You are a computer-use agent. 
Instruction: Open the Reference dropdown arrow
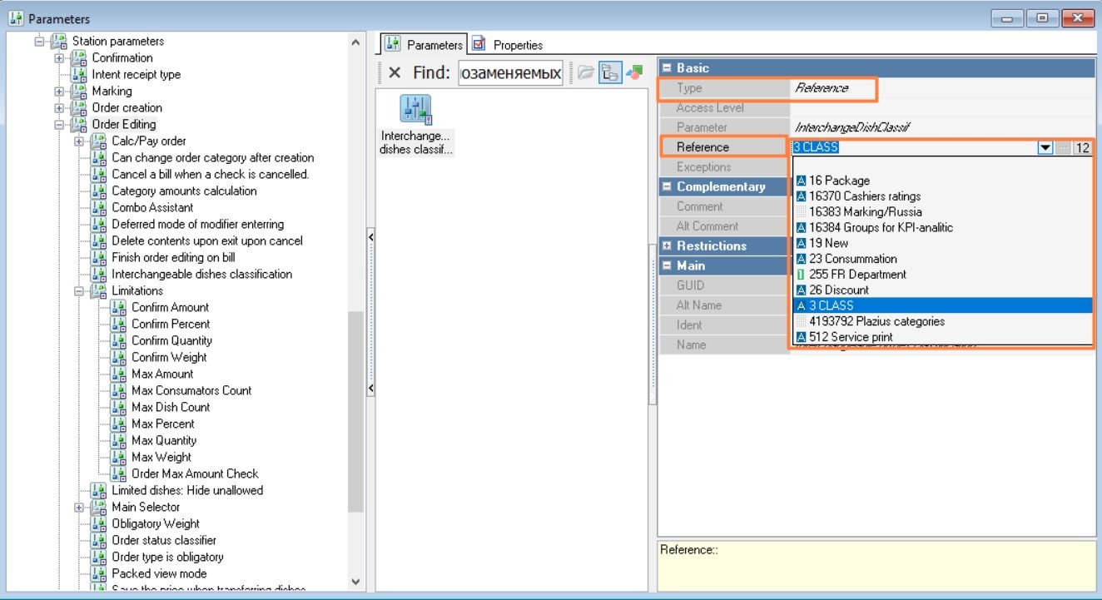pyautogui.click(x=1045, y=147)
